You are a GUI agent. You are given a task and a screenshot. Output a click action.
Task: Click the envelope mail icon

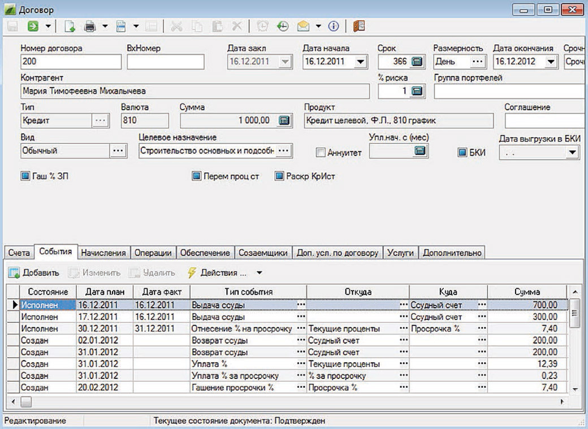click(303, 26)
